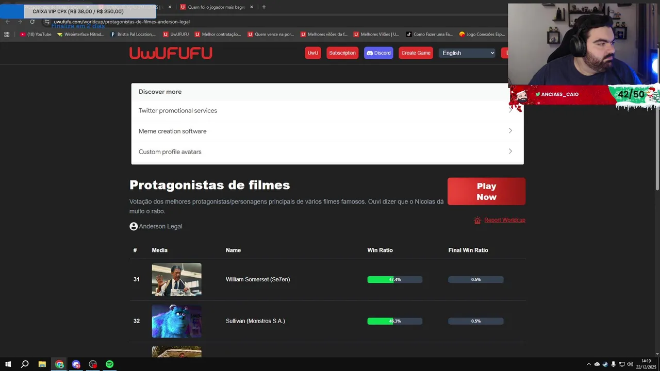The image size is (660, 371).
Task: Click Play Now button
Action: click(486, 192)
